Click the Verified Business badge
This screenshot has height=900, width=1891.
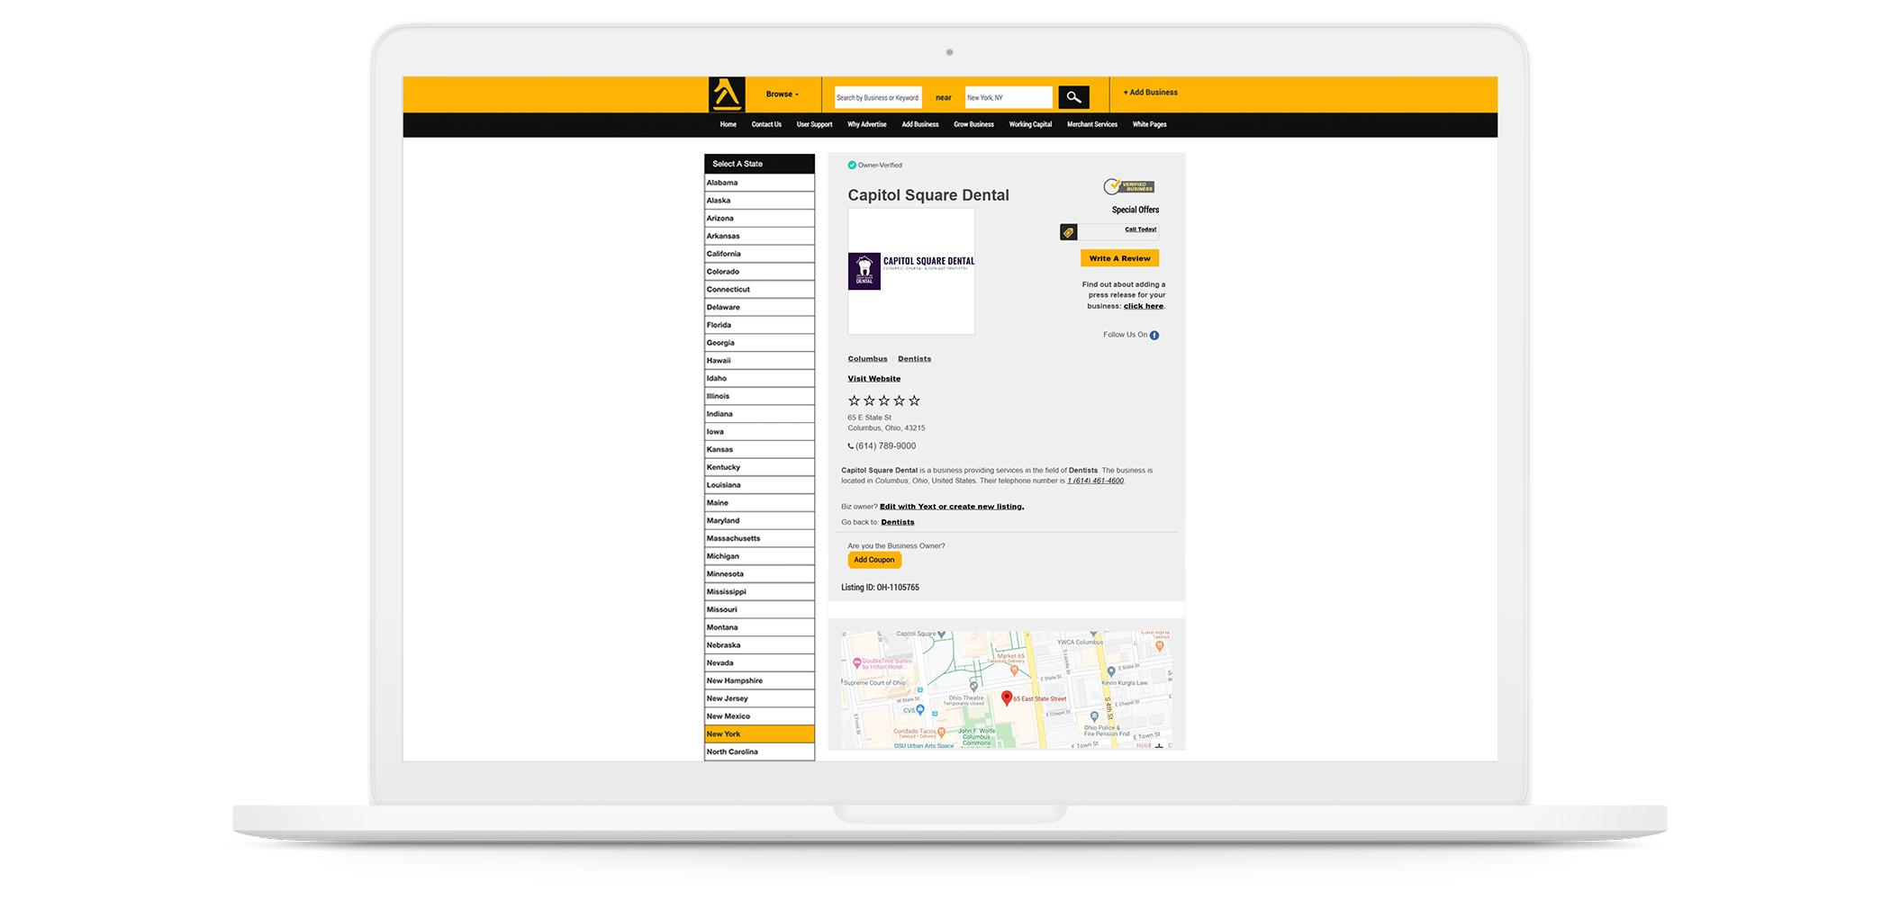tap(1129, 186)
